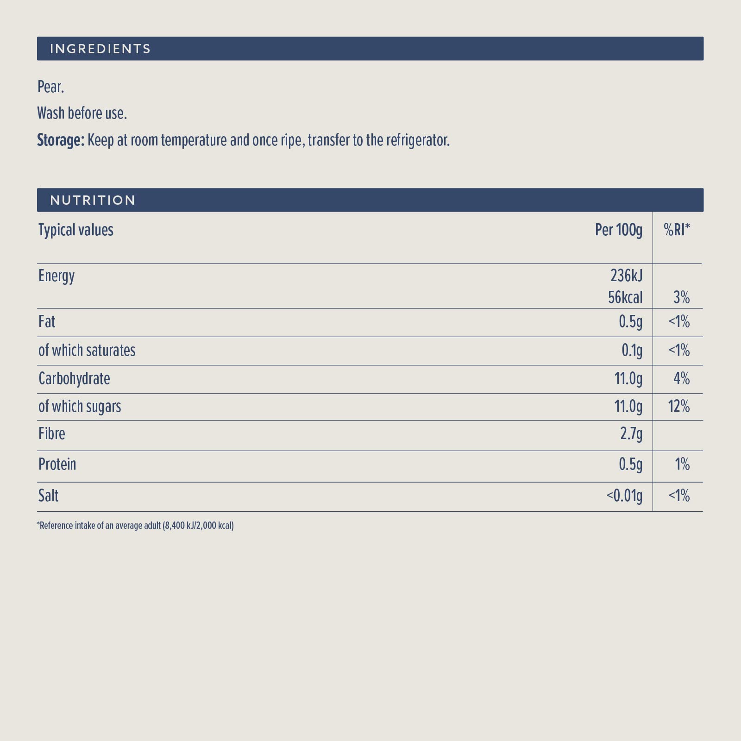The width and height of the screenshot is (741, 741).
Task: Select the Protein row label
Action: click(x=57, y=464)
